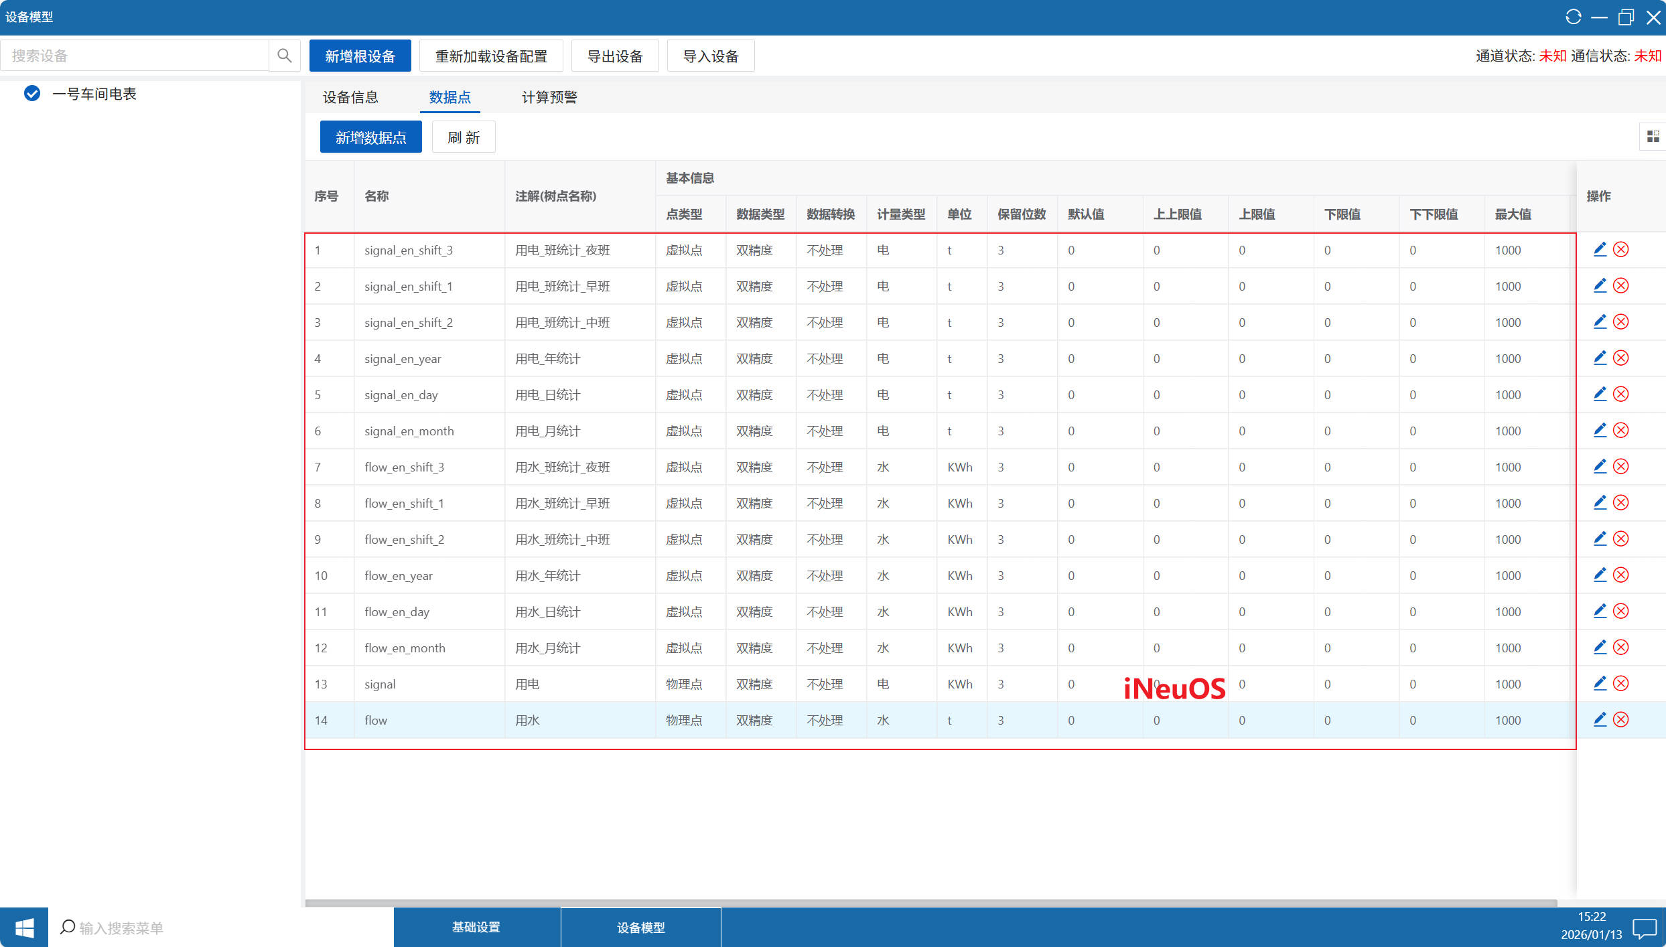Switch to 基础设置 taskbar window

coord(476,928)
